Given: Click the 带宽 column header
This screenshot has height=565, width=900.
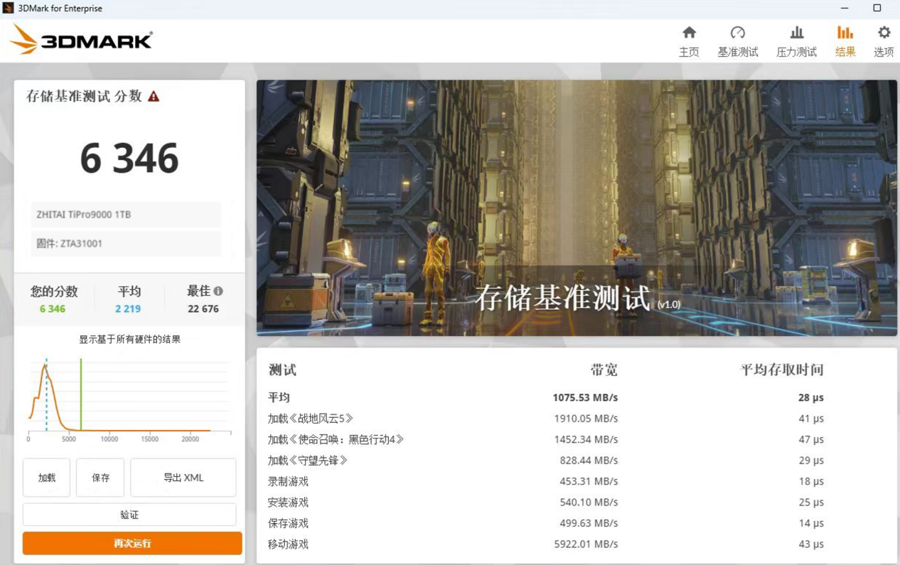Looking at the screenshot, I should pos(604,370).
